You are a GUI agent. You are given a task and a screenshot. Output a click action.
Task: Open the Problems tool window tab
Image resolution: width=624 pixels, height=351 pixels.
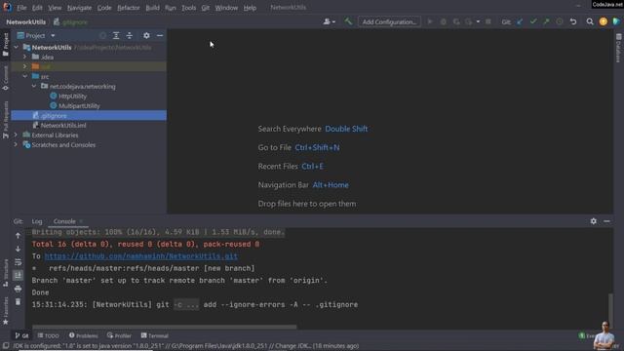click(x=83, y=335)
